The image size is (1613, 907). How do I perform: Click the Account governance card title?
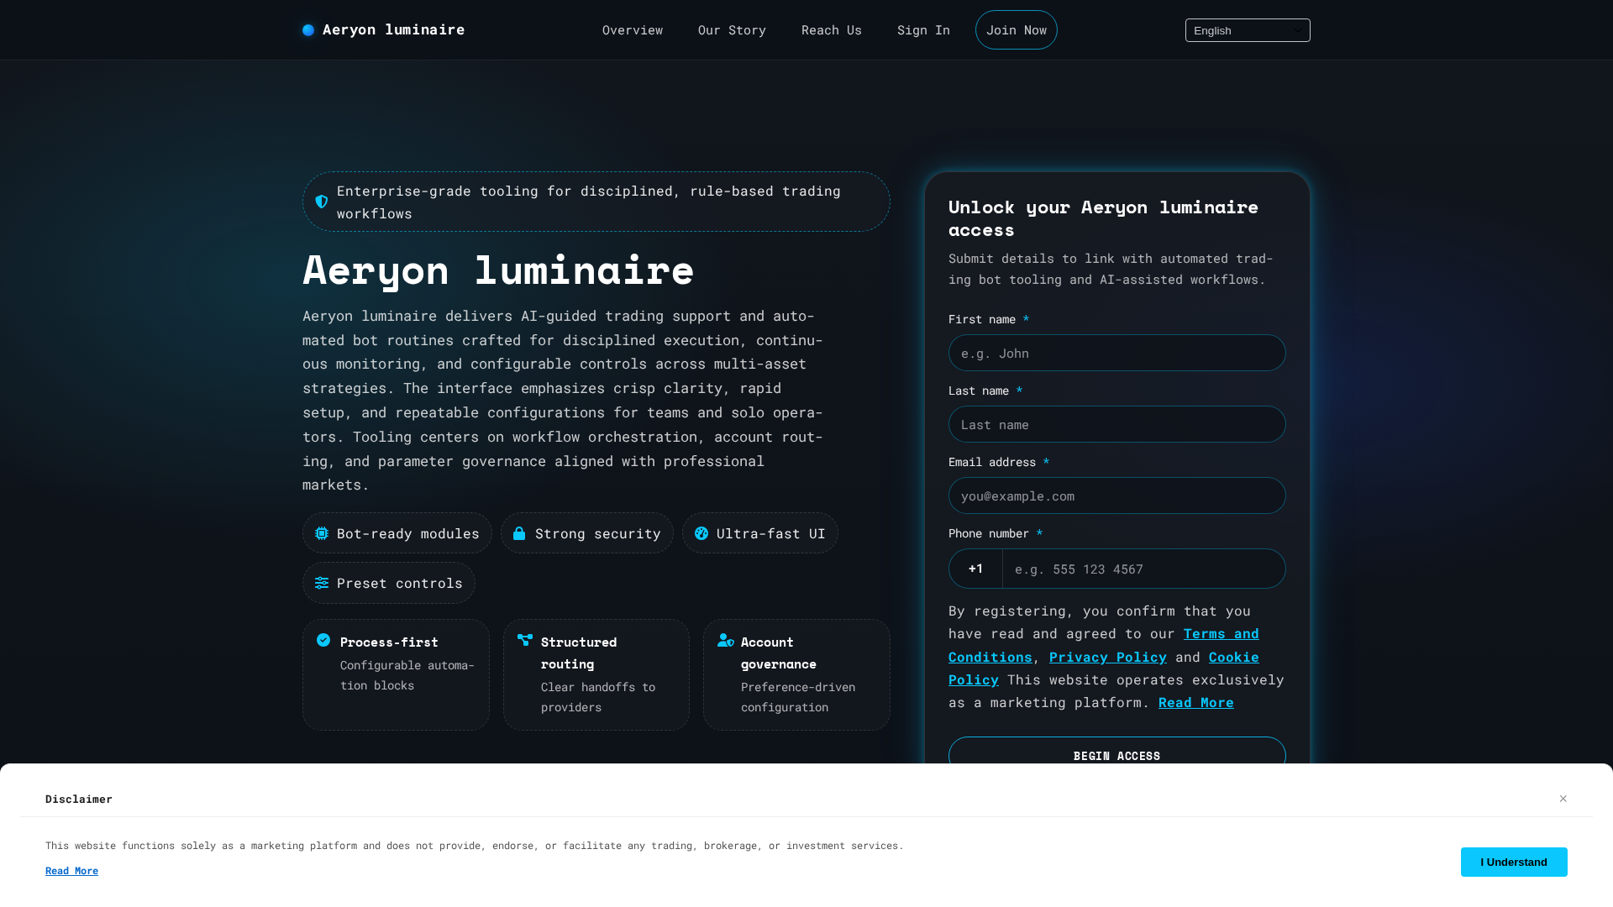pos(779,653)
